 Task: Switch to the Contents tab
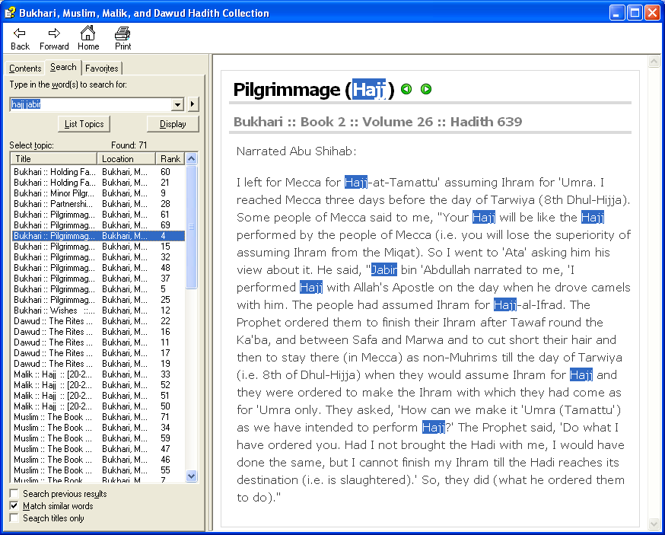25,68
